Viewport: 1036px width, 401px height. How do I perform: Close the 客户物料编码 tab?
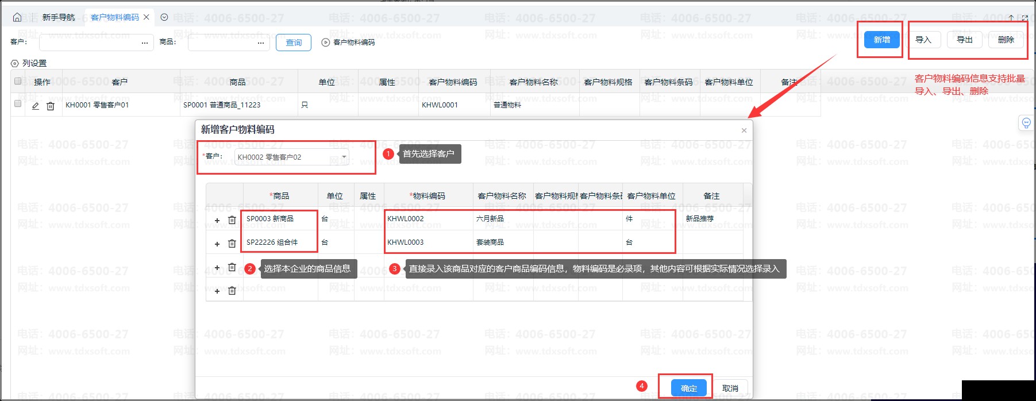(147, 17)
